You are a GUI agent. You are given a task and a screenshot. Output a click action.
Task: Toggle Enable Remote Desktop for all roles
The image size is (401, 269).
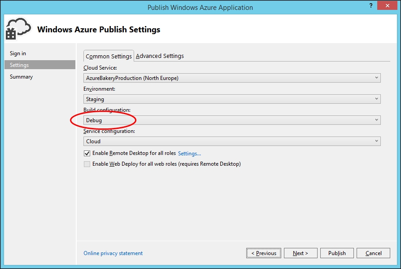pyautogui.click(x=87, y=153)
